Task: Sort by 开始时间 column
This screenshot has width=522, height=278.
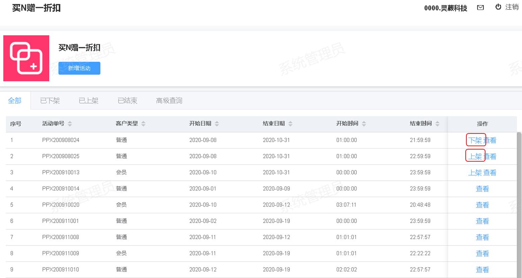Action: 364,124
